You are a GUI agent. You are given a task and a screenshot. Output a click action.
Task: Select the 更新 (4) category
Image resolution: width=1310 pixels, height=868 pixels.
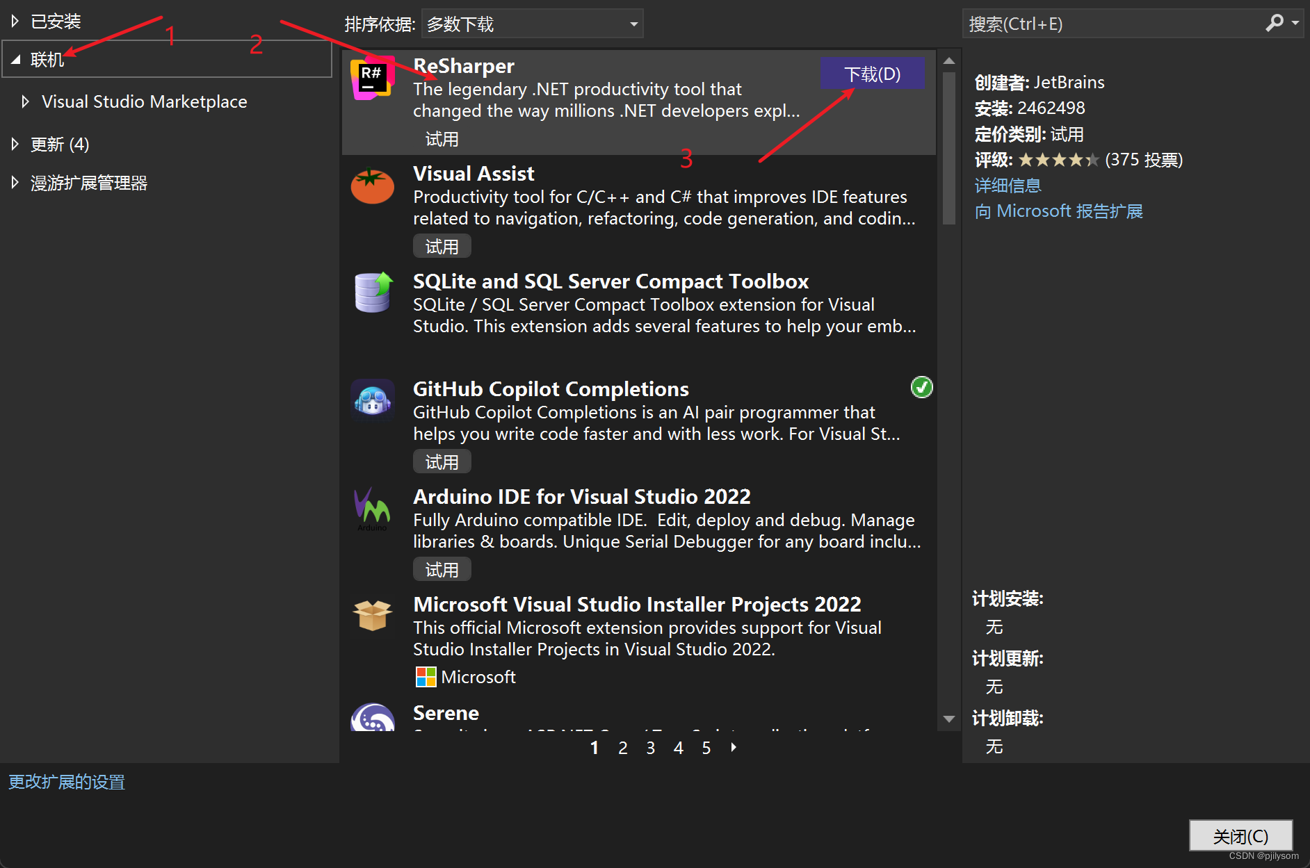click(60, 144)
